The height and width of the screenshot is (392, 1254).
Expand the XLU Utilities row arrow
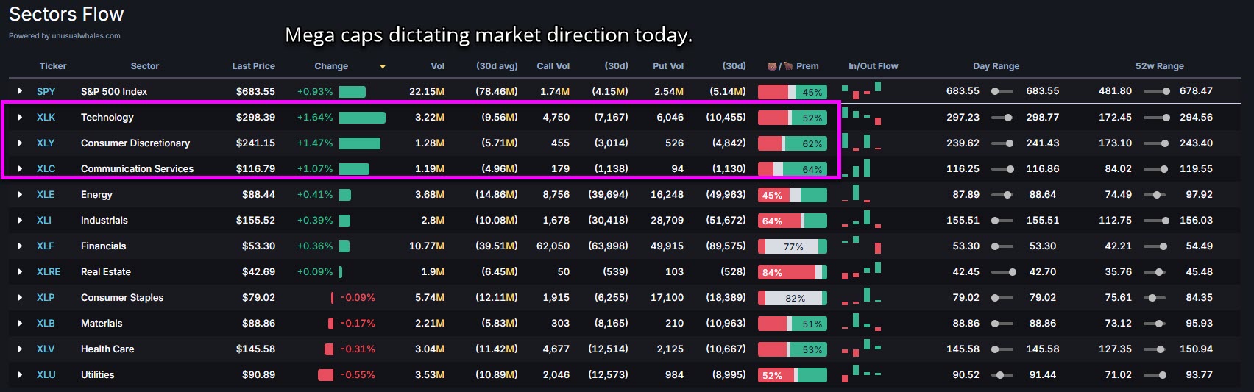pos(20,374)
